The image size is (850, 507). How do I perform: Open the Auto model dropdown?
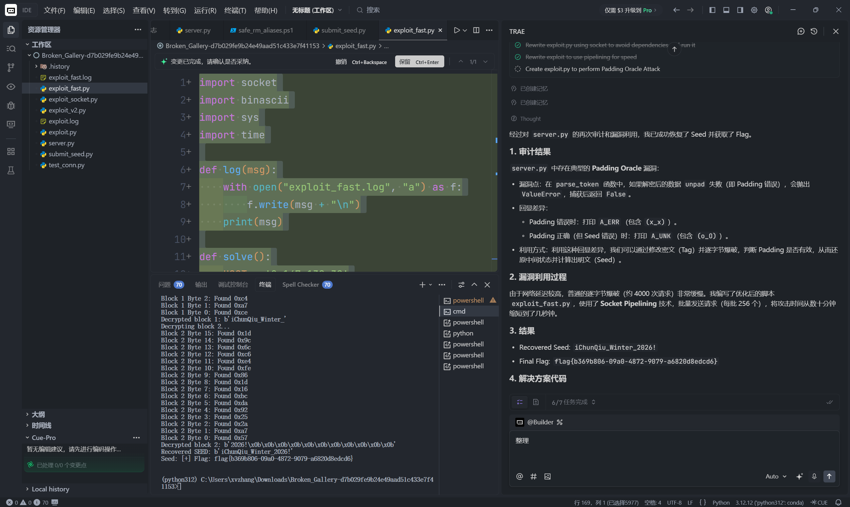coord(776,476)
